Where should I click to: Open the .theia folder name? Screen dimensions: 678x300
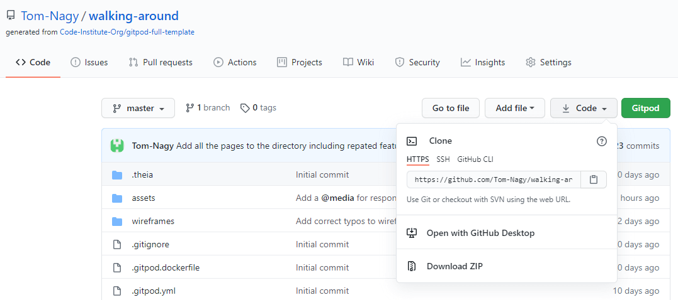coord(142,175)
